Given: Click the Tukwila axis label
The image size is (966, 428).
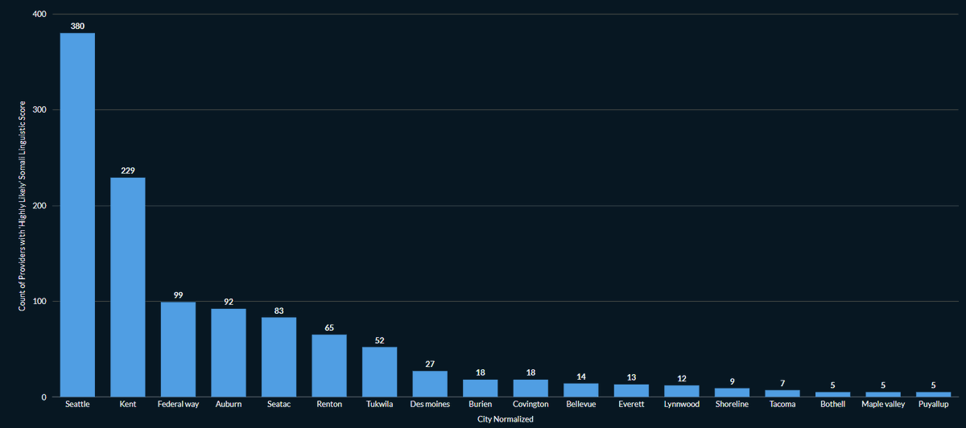Looking at the screenshot, I should tap(379, 405).
